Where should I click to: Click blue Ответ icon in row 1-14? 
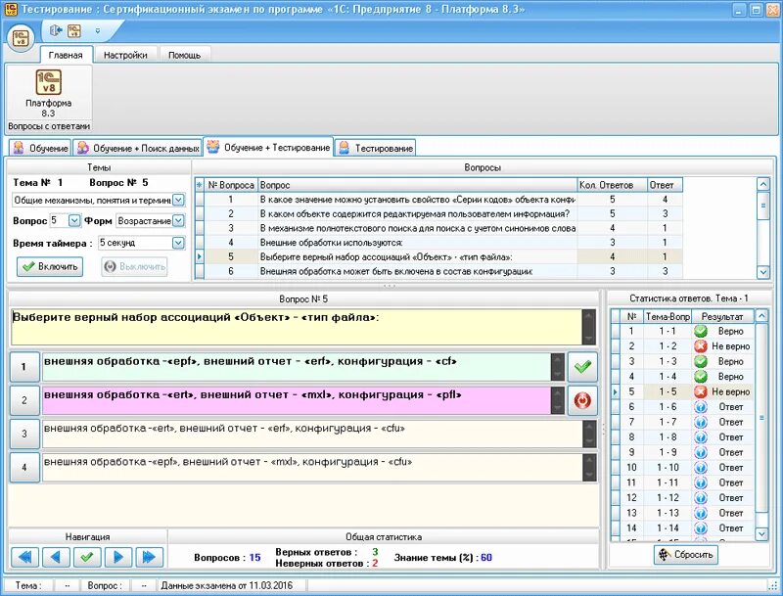coord(701,528)
